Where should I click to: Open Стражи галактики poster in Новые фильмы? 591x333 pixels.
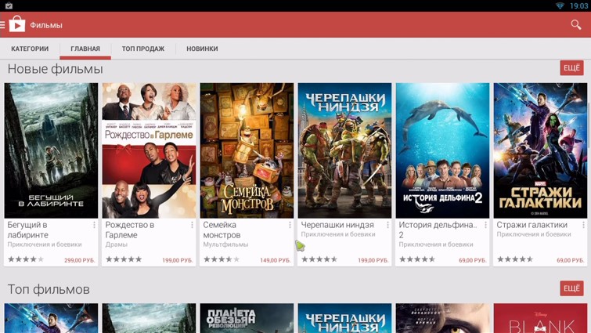coord(540,150)
